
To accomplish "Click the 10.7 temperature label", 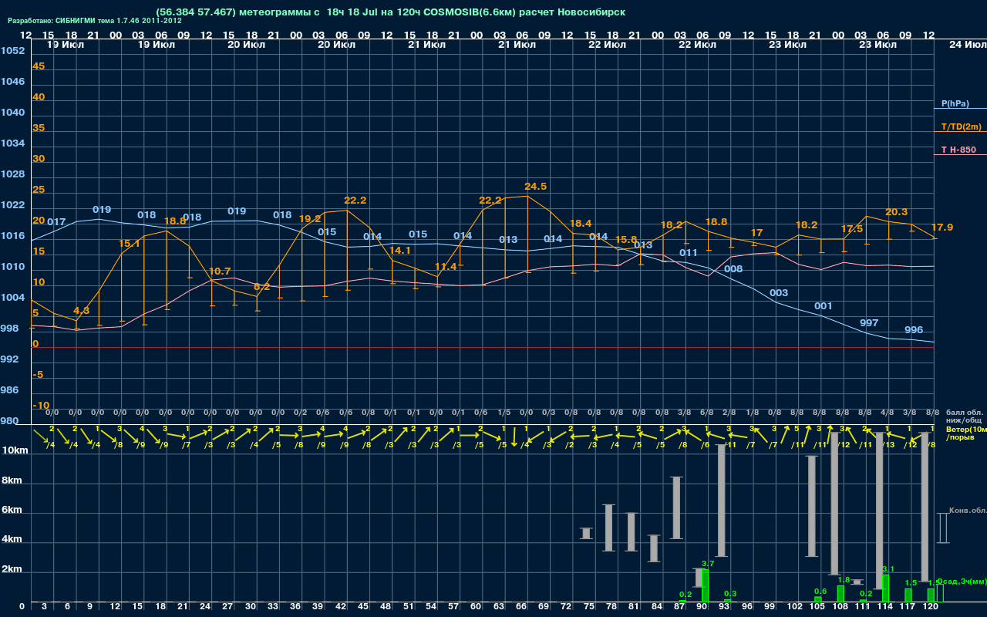I will (x=220, y=271).
